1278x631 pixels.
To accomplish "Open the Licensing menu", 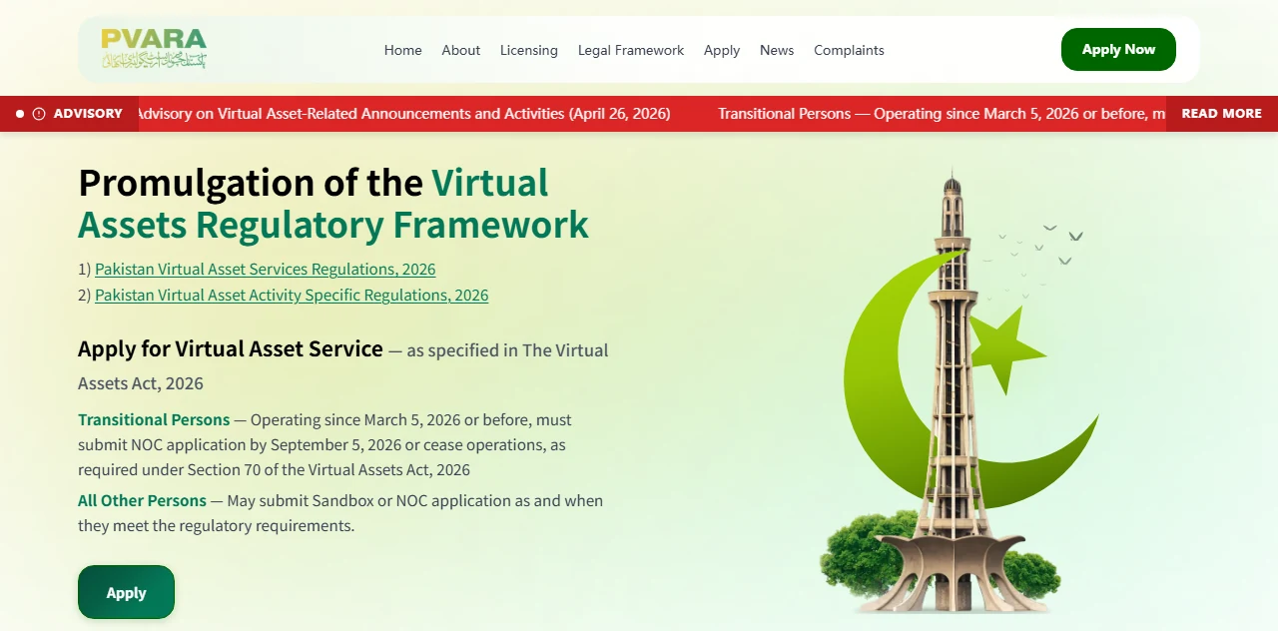I will [529, 50].
